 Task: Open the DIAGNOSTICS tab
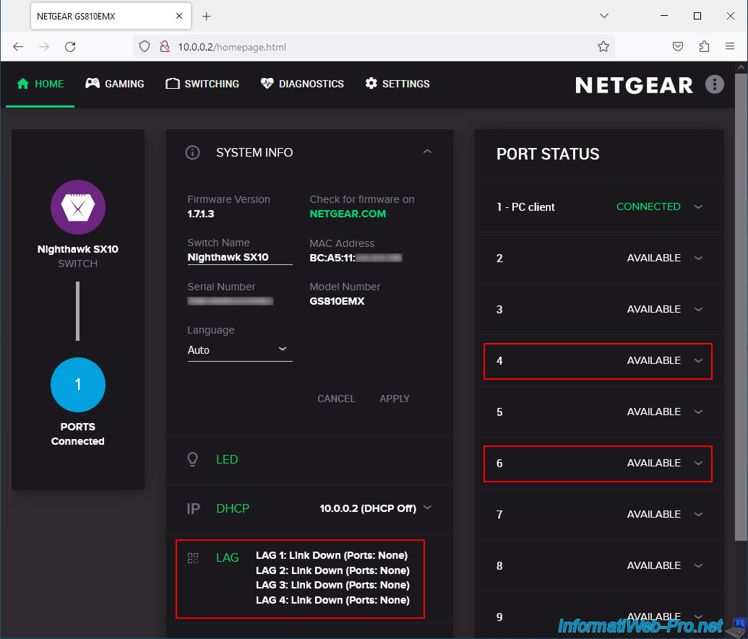(302, 84)
